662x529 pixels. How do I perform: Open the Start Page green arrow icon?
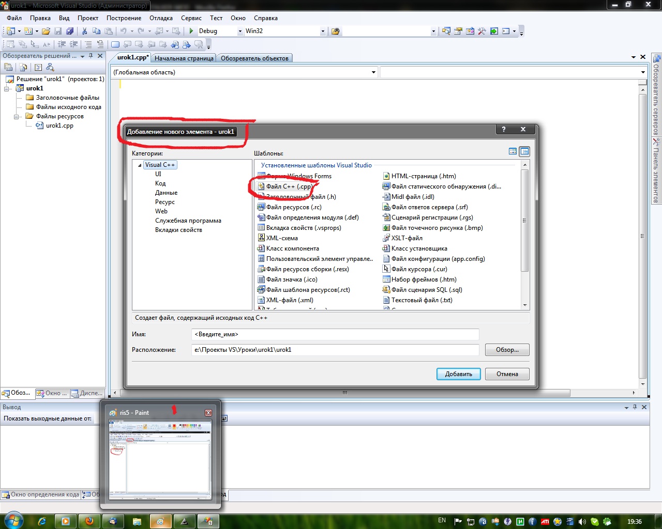point(494,31)
